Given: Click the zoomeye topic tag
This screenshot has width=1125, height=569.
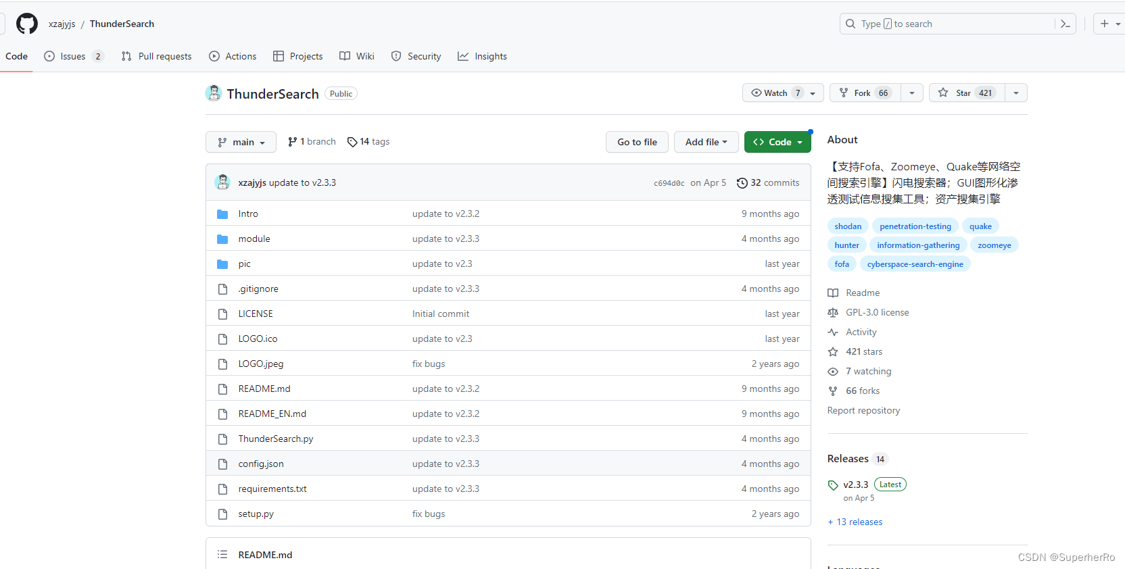Looking at the screenshot, I should click(995, 245).
